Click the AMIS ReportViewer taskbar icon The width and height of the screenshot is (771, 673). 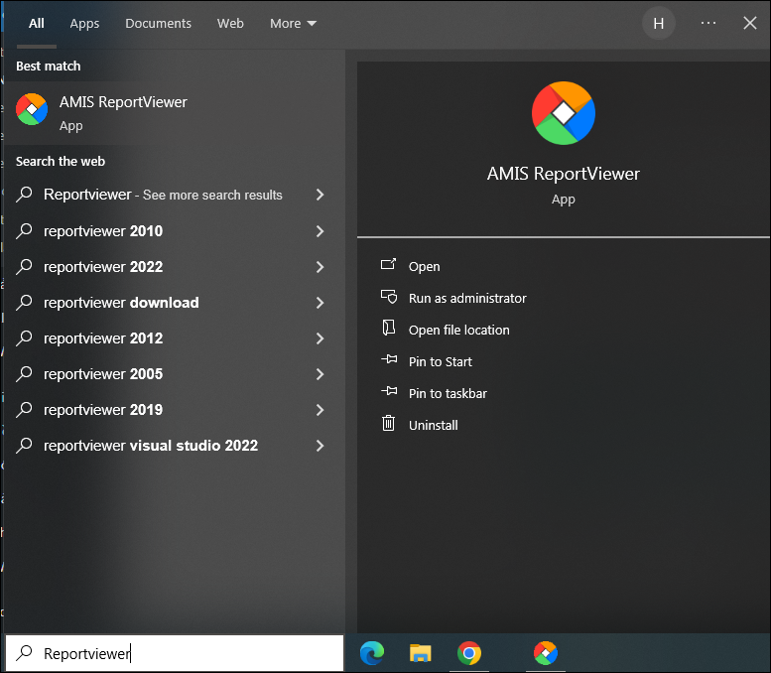coord(545,652)
